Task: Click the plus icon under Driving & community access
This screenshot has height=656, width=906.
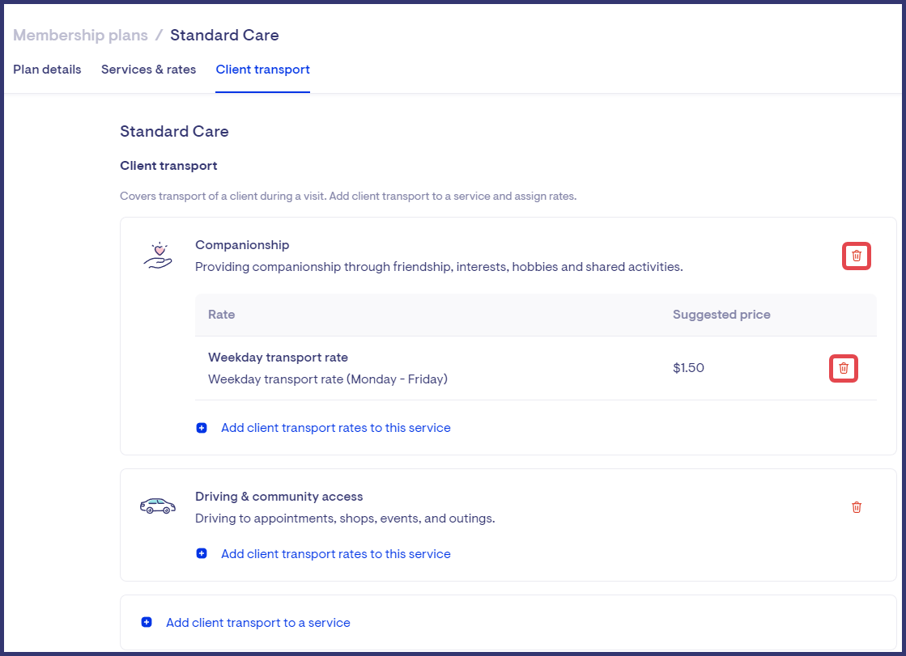Action: 202,554
